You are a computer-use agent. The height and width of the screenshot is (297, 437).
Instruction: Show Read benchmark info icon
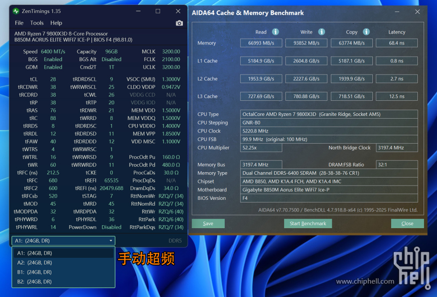coord(276,32)
